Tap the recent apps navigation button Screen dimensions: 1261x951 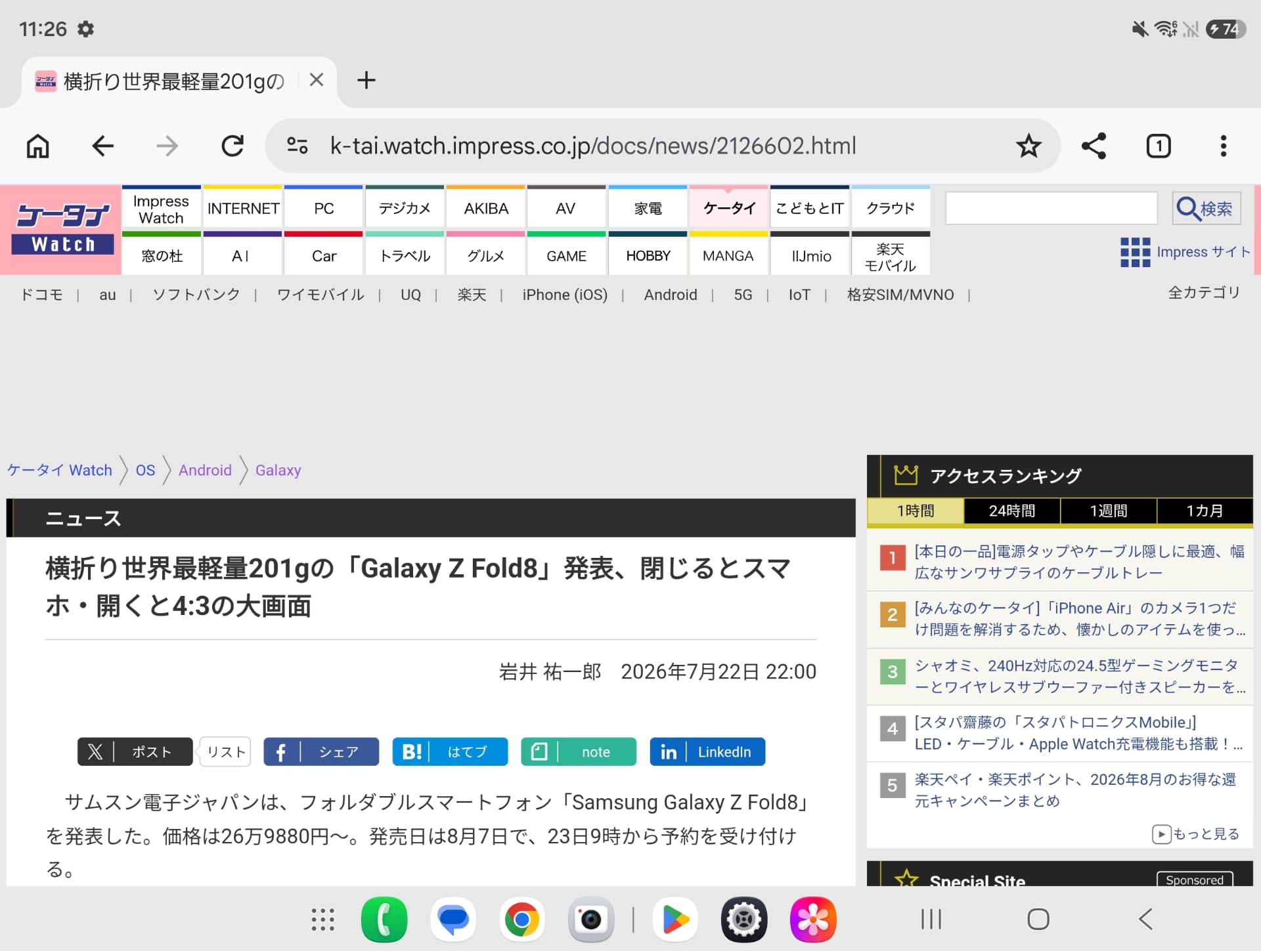point(931,919)
